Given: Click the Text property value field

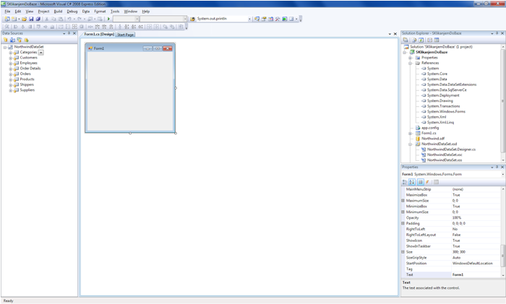Looking at the screenshot, I should point(476,274).
